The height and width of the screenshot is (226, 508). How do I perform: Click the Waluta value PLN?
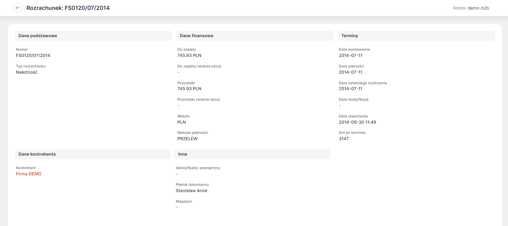point(182,122)
